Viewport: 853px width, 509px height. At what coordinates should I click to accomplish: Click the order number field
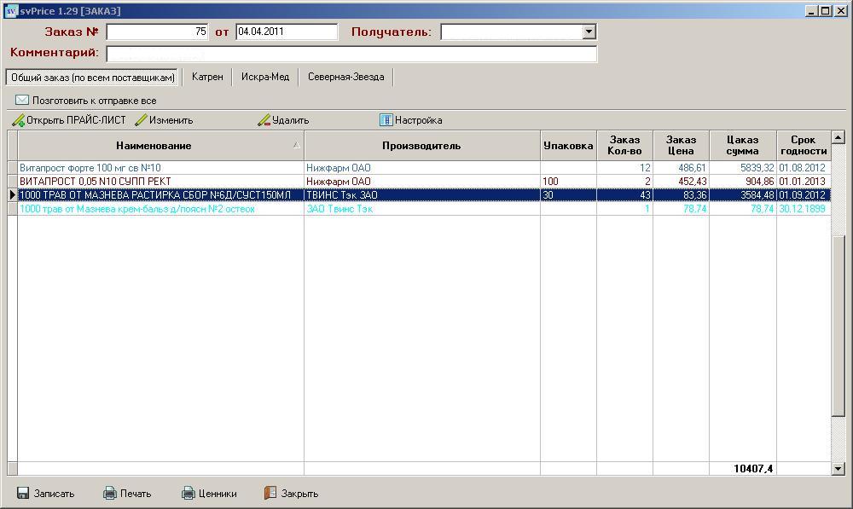pos(157,32)
